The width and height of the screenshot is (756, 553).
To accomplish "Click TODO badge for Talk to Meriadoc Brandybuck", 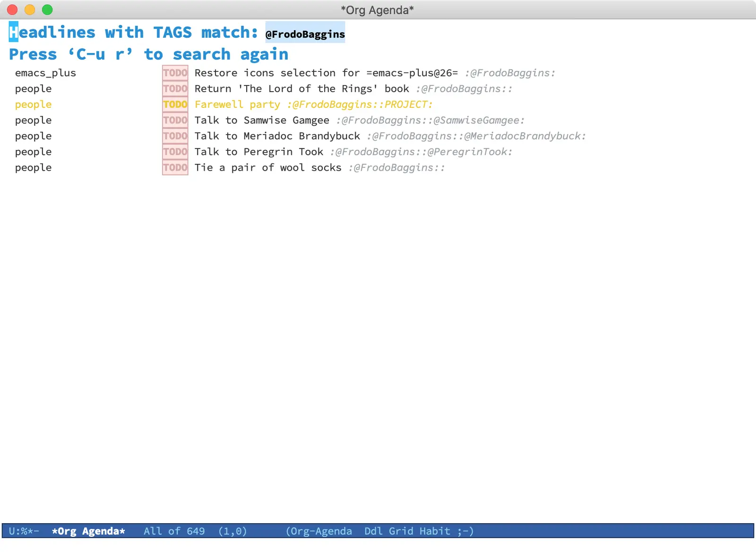I will (x=175, y=136).
